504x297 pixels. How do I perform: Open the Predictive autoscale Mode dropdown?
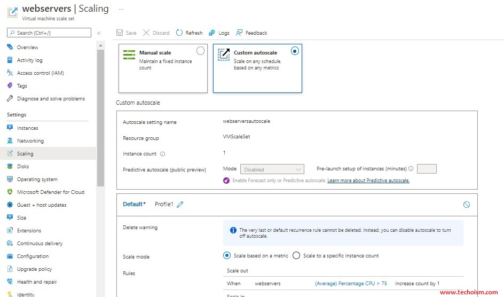pyautogui.click(x=272, y=169)
